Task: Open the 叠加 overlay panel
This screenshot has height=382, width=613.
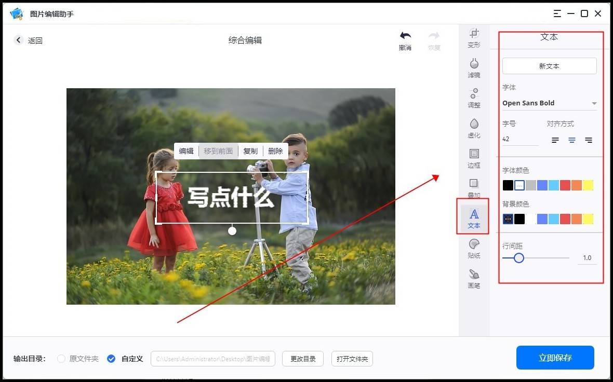Action: 474,188
